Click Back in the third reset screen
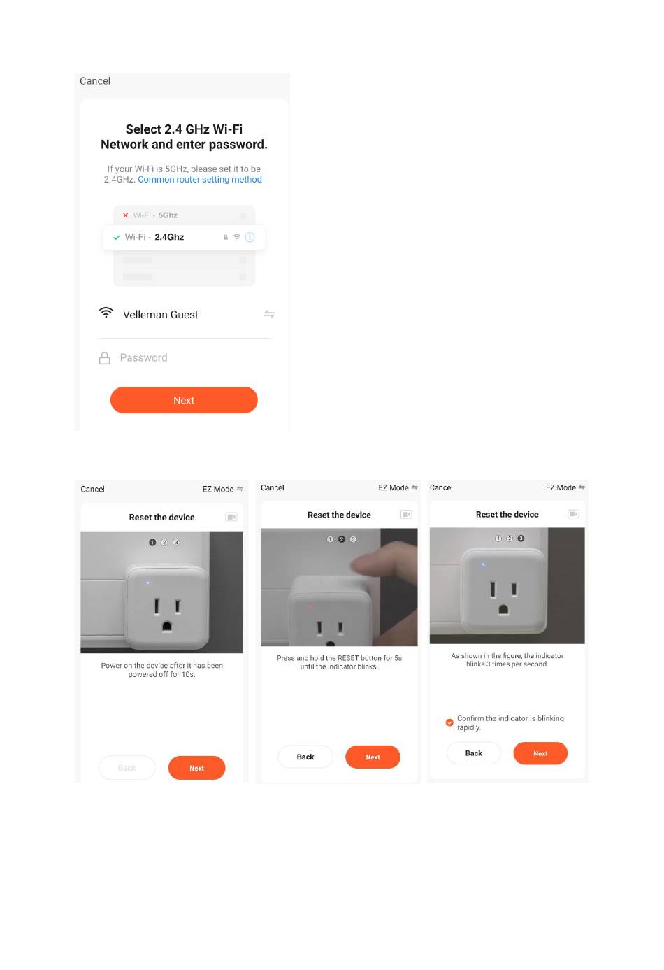Viewport: 664px width, 970px height. [x=474, y=753]
